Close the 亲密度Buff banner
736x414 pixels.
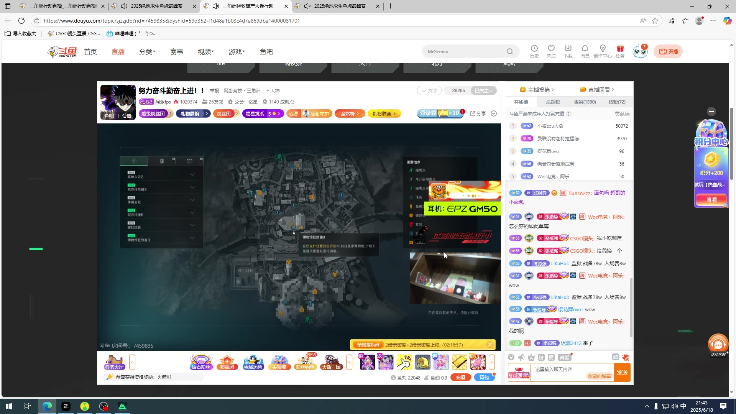click(x=490, y=345)
